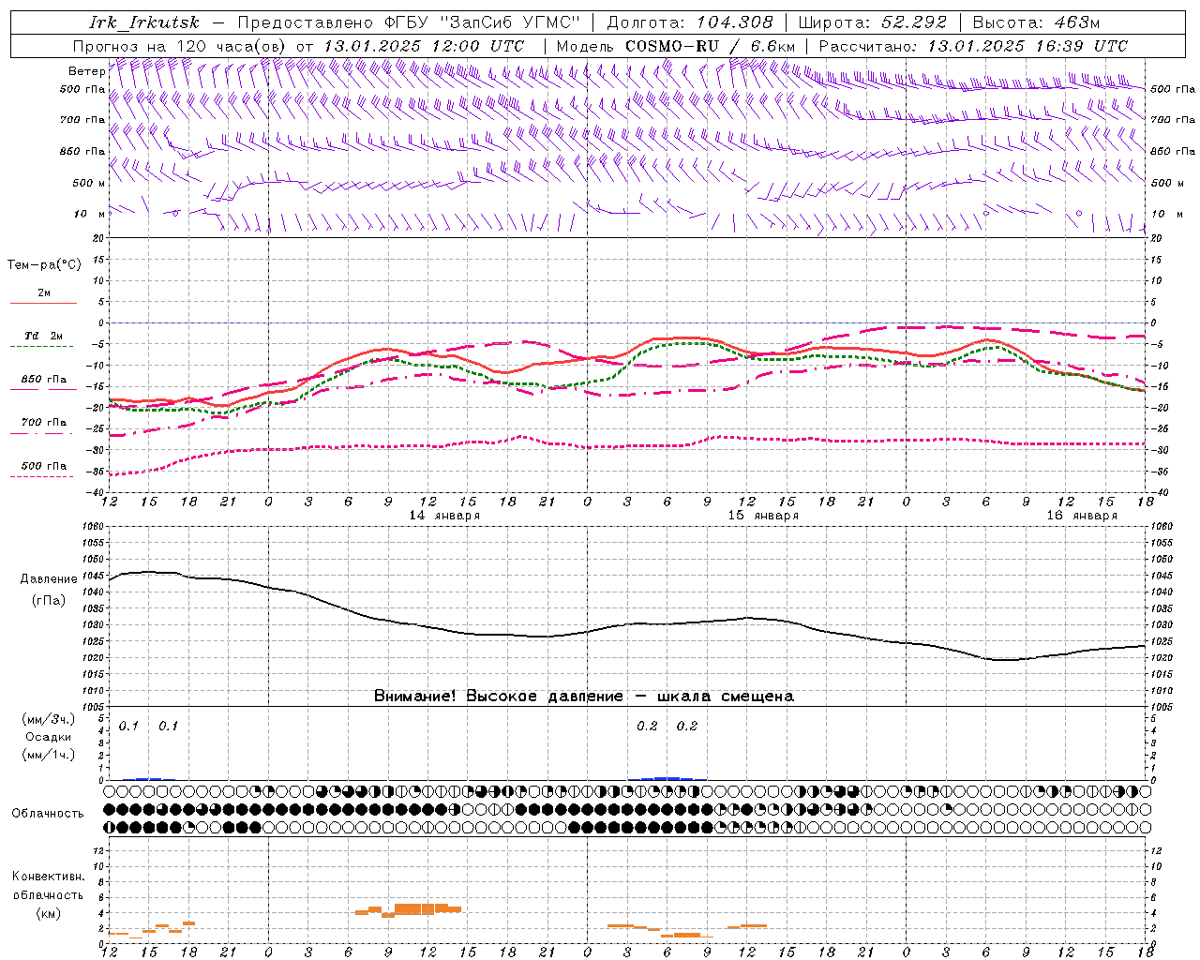
Task: Click the 'Тем-ра(°C)' temperature label
Action: click(x=44, y=265)
